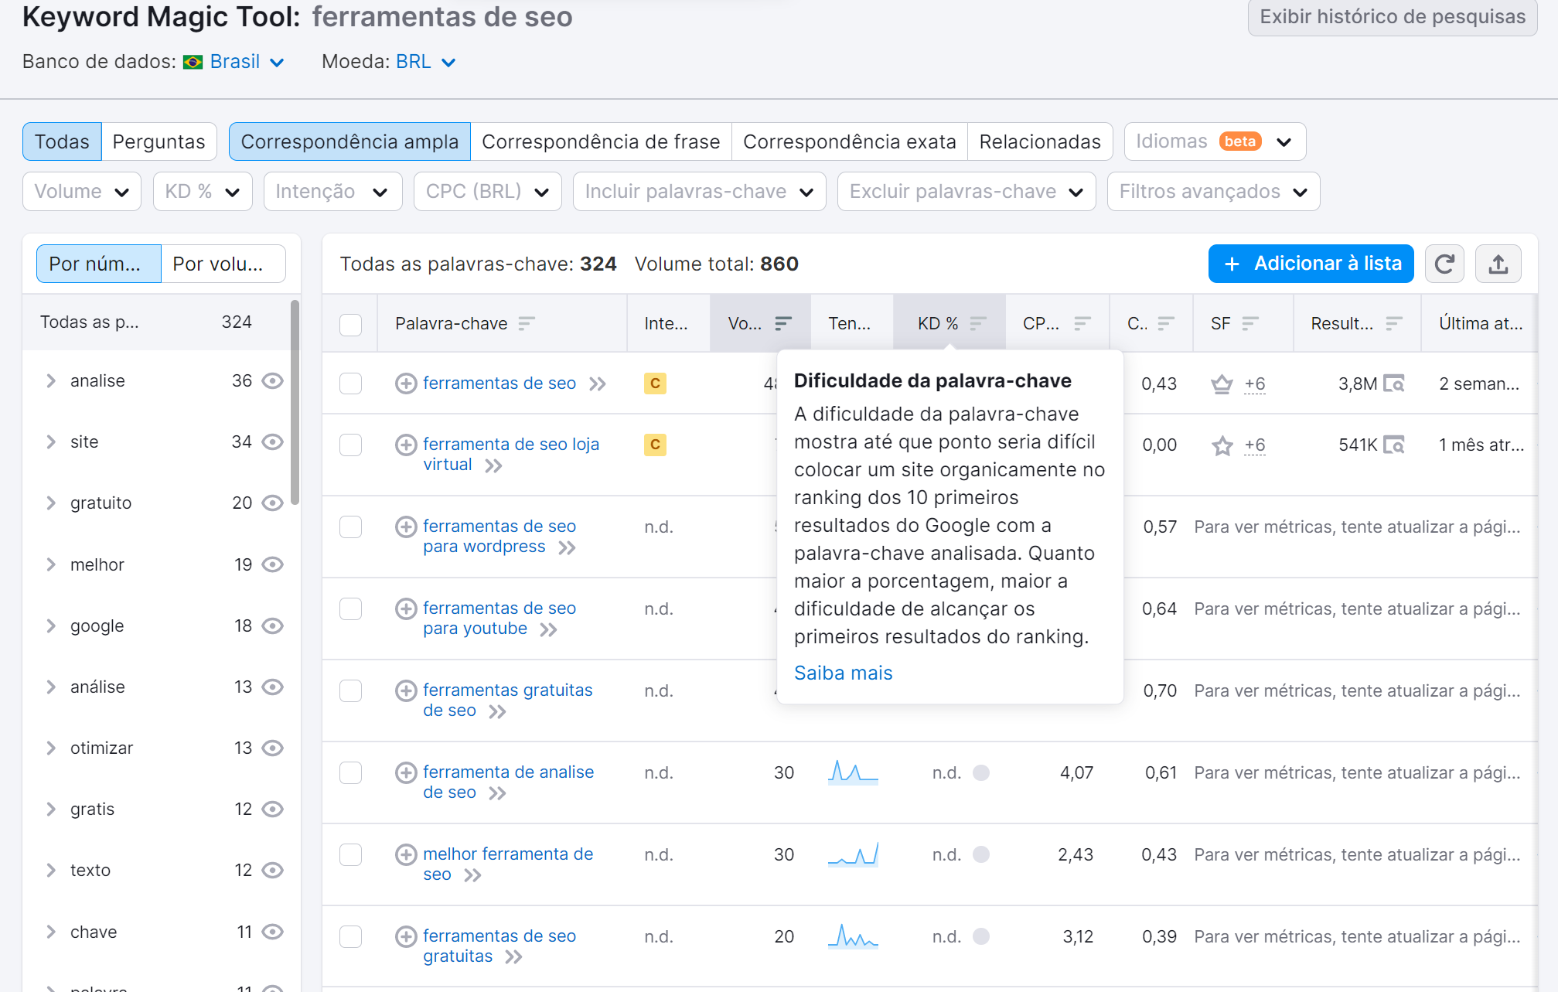Refresh the keyword results
The image size is (1558, 992).
coord(1445,264)
